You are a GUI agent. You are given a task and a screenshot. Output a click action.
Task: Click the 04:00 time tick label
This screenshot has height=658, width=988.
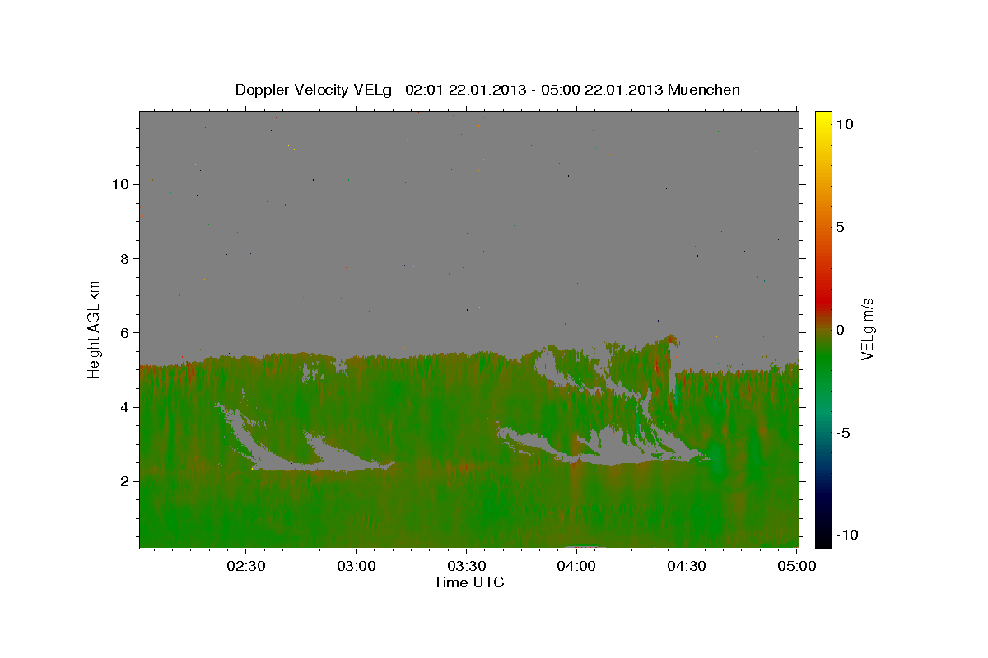tap(576, 567)
